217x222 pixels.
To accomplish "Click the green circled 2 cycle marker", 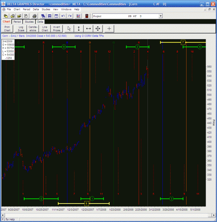I will [x=138, y=47].
